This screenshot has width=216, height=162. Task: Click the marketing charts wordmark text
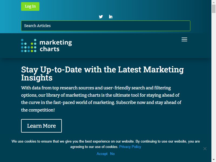56,46
